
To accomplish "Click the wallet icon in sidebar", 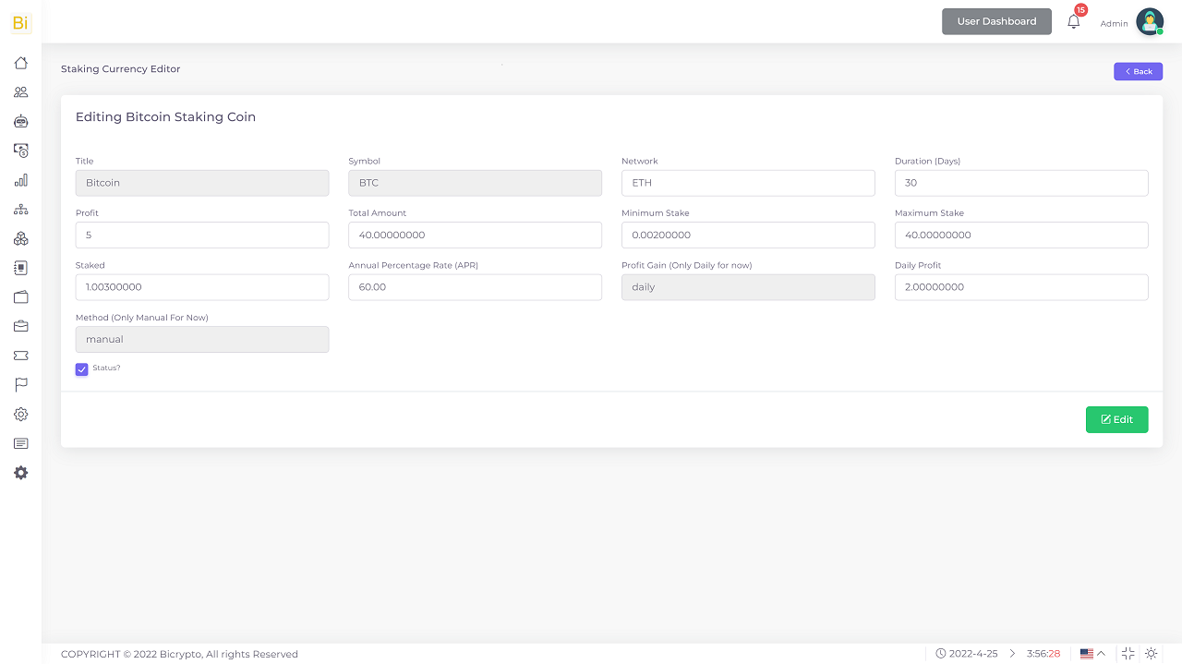I will coord(20,297).
